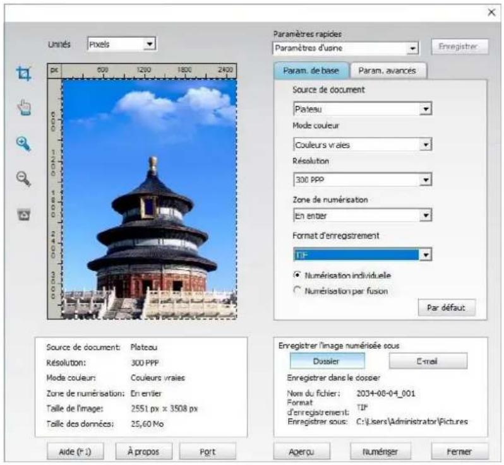Open the Unités Pixels dropdown
504x465 pixels.
pos(122,44)
